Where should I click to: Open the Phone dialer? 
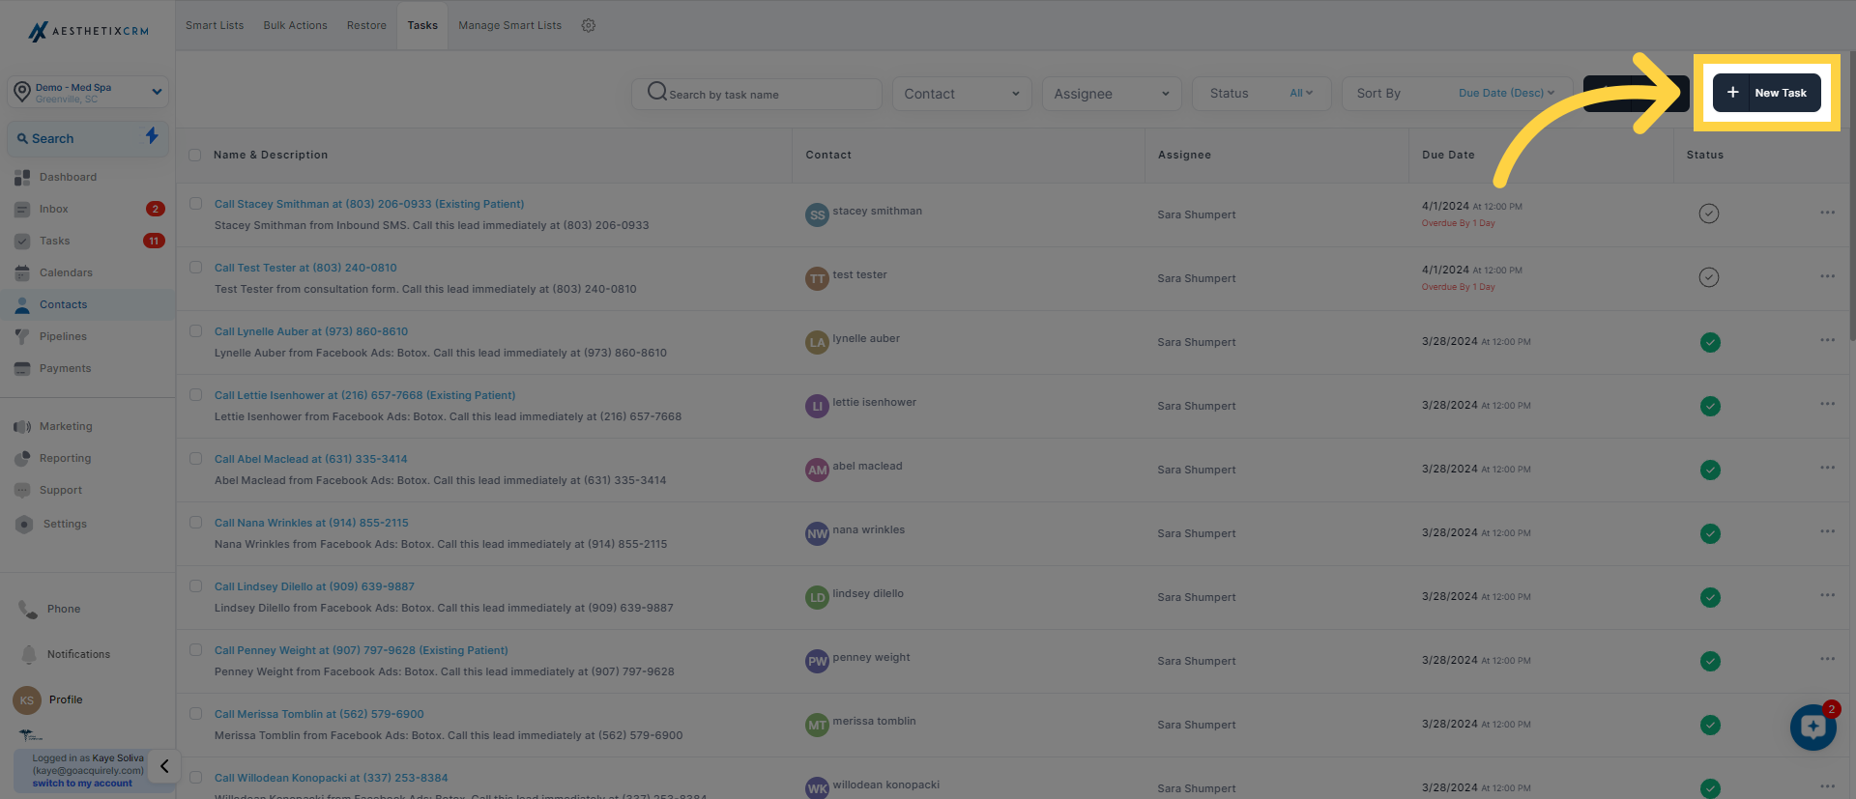[48, 609]
